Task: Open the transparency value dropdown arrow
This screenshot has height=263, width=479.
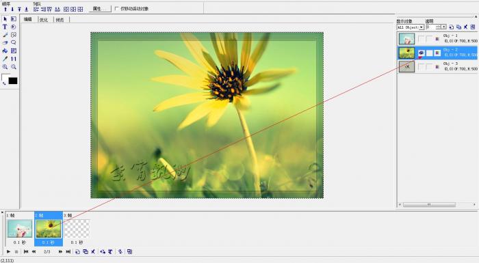Action: [444, 27]
